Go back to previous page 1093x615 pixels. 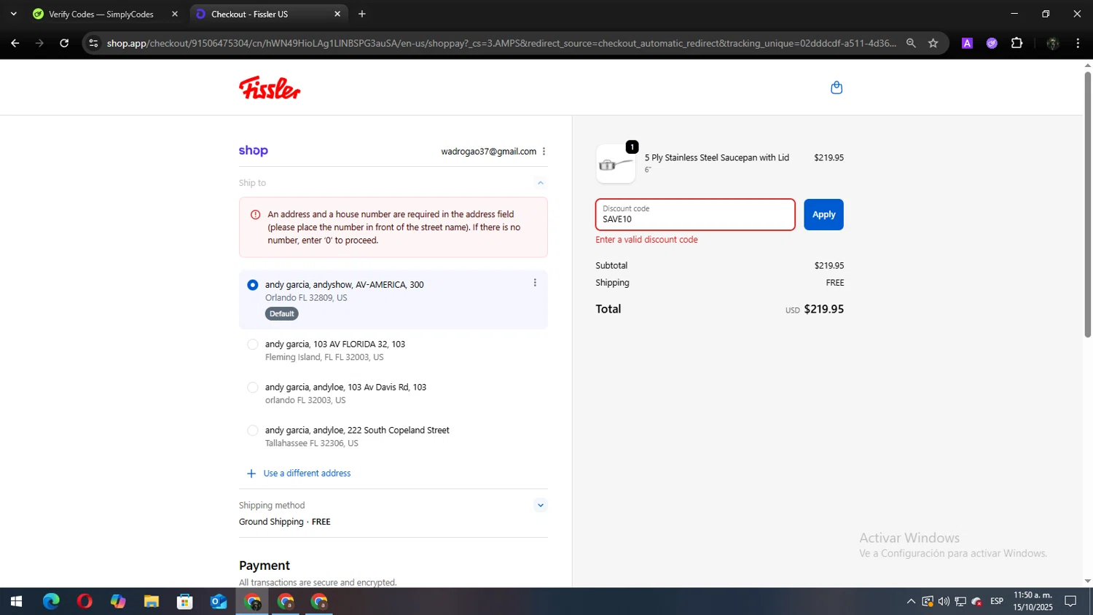[x=15, y=43]
